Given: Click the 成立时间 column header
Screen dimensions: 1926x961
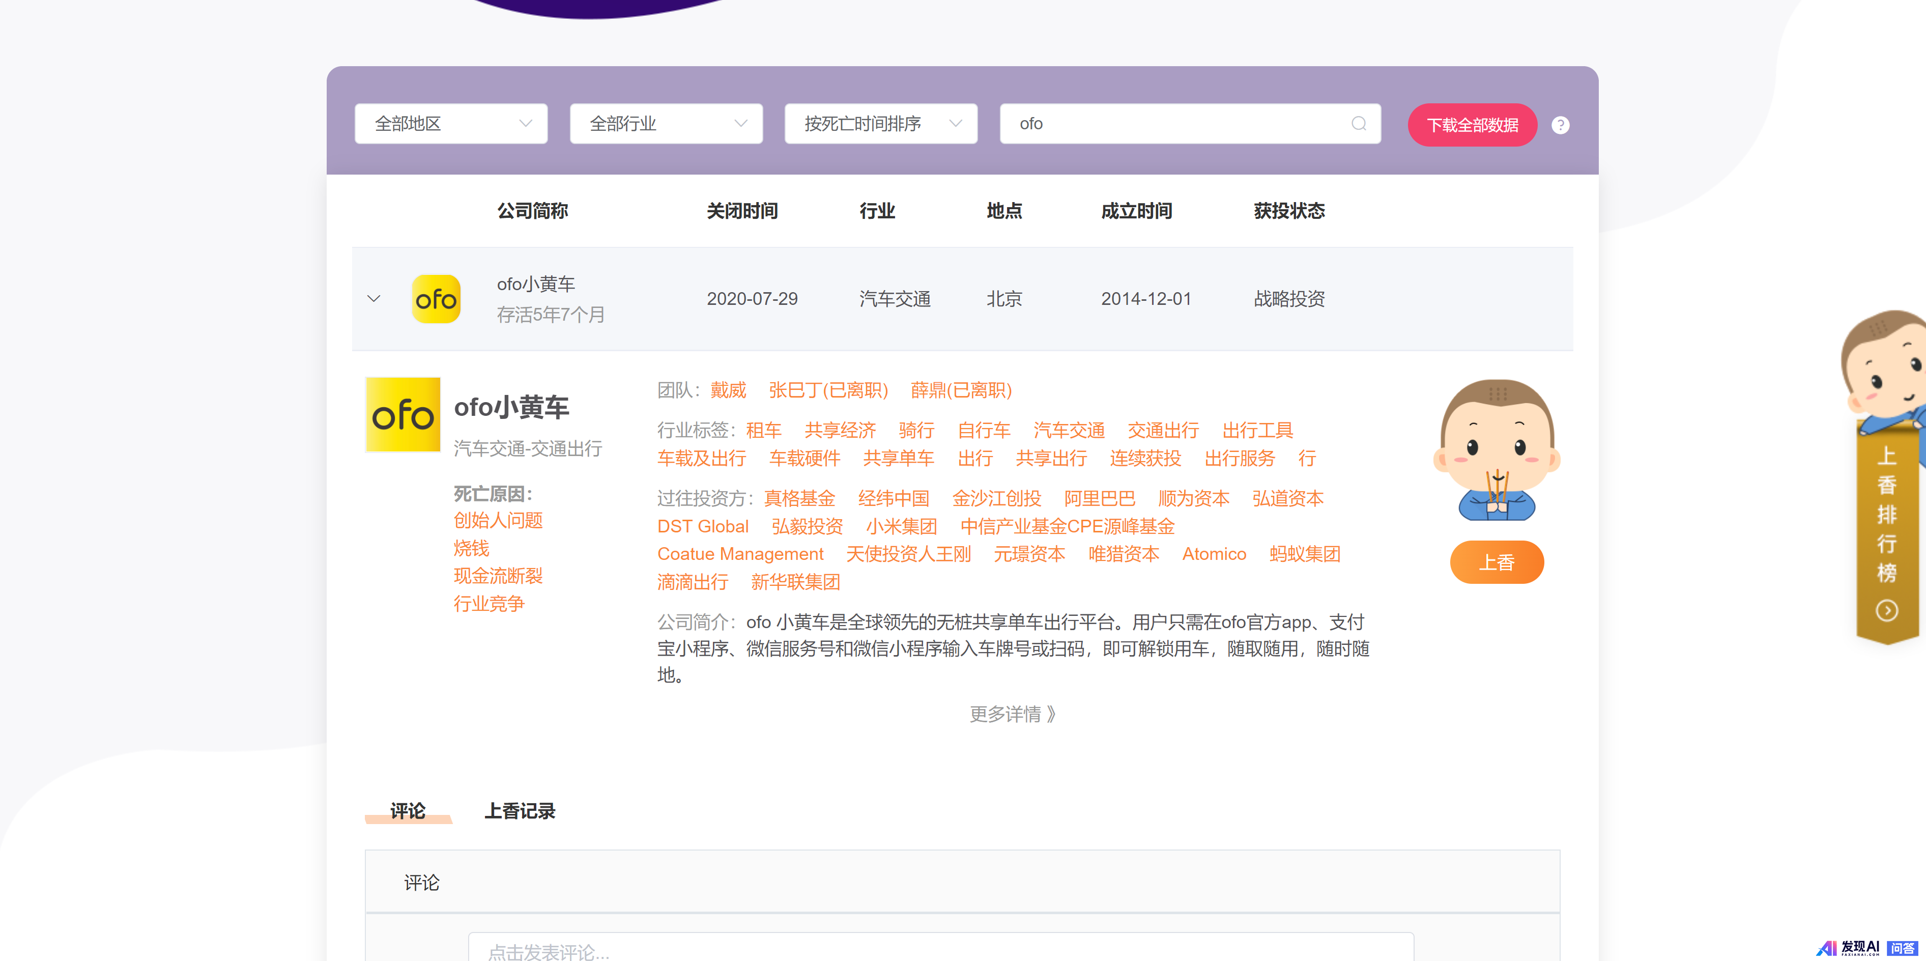Looking at the screenshot, I should coord(1136,211).
